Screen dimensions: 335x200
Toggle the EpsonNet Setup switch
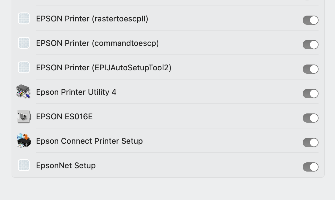(x=310, y=167)
